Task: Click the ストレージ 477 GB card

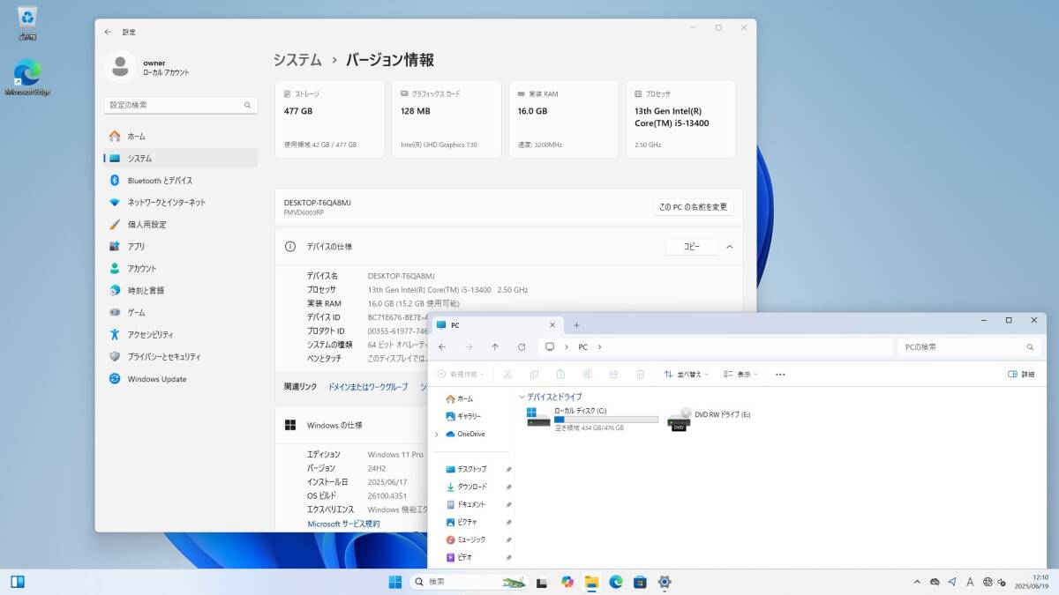Action: 329,119
